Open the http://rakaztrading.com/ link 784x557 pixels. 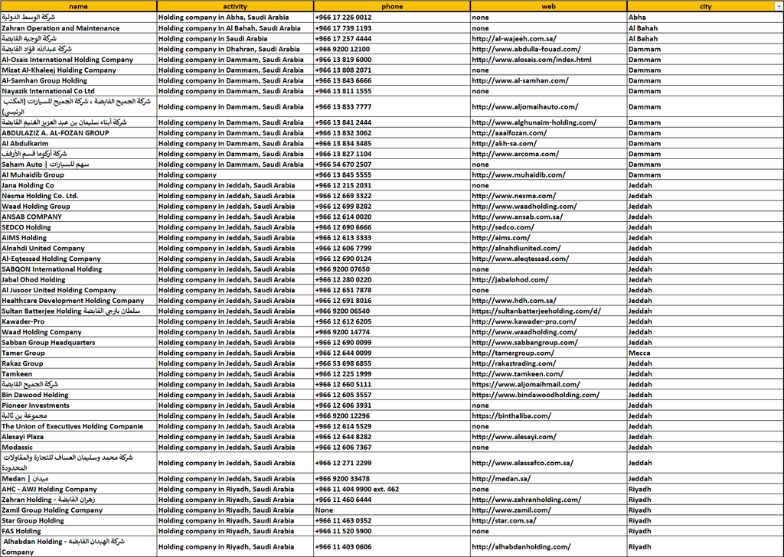[514, 363]
